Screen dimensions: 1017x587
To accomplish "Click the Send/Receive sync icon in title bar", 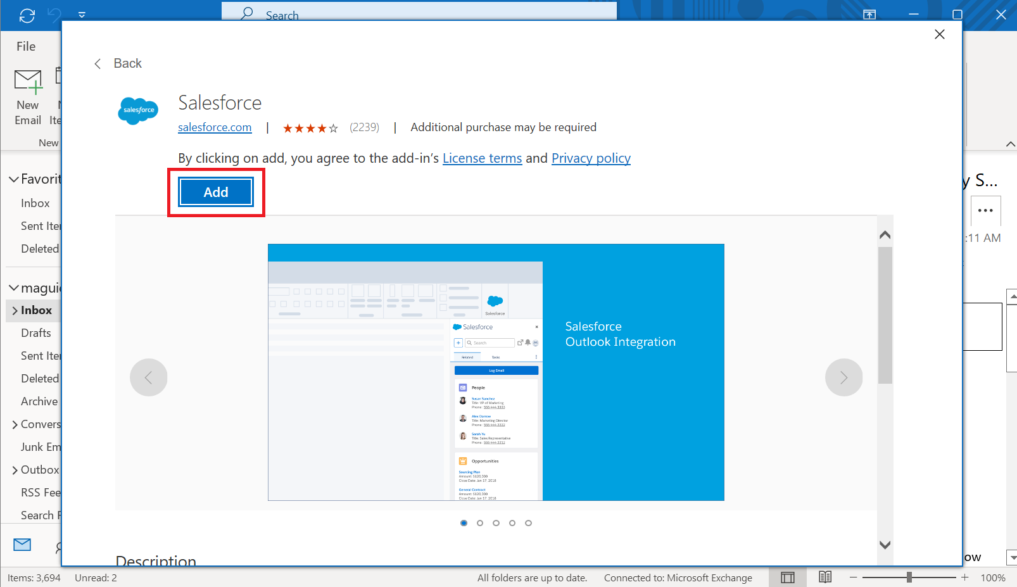I will 27,15.
